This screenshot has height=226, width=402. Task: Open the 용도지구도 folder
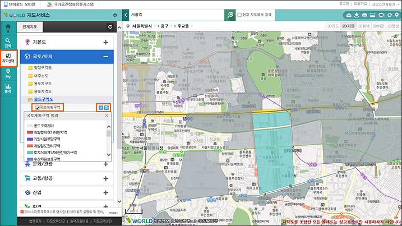(40, 84)
